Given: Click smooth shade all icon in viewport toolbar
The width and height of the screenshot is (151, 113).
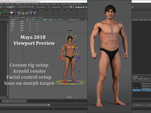Looking at the screenshot, I should [45, 19].
